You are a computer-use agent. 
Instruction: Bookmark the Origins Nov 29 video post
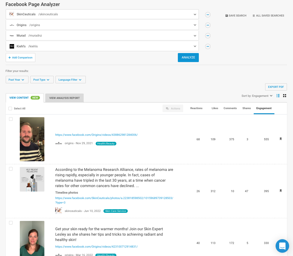(x=281, y=139)
